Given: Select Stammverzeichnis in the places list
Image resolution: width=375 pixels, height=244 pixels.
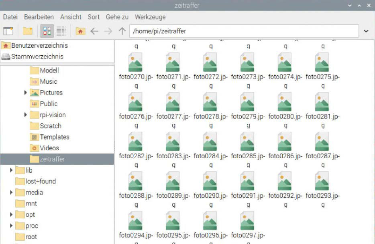Looking at the screenshot, I should [37, 56].
